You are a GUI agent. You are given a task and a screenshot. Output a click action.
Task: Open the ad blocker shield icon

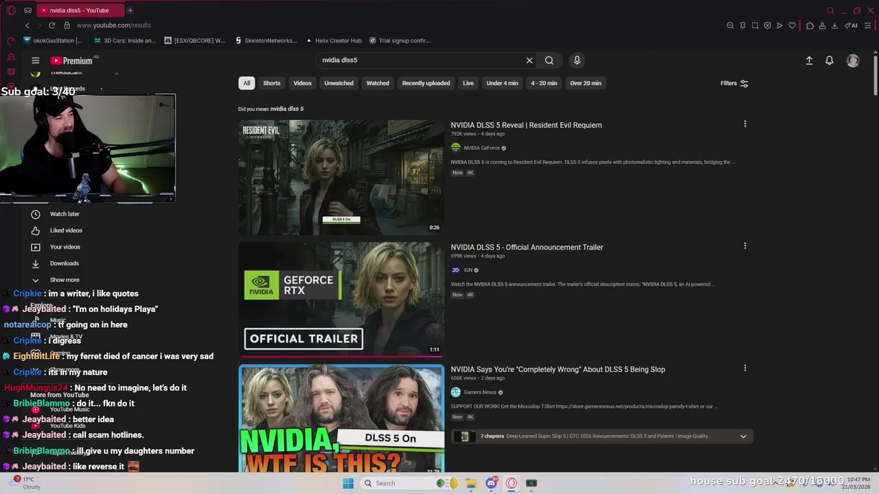767,25
